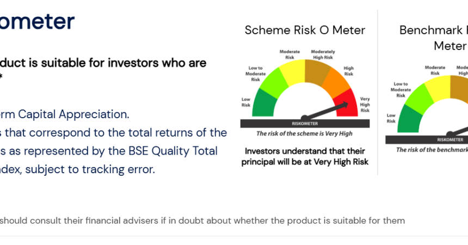Click the "Investors understand that their principal" text

306,151
